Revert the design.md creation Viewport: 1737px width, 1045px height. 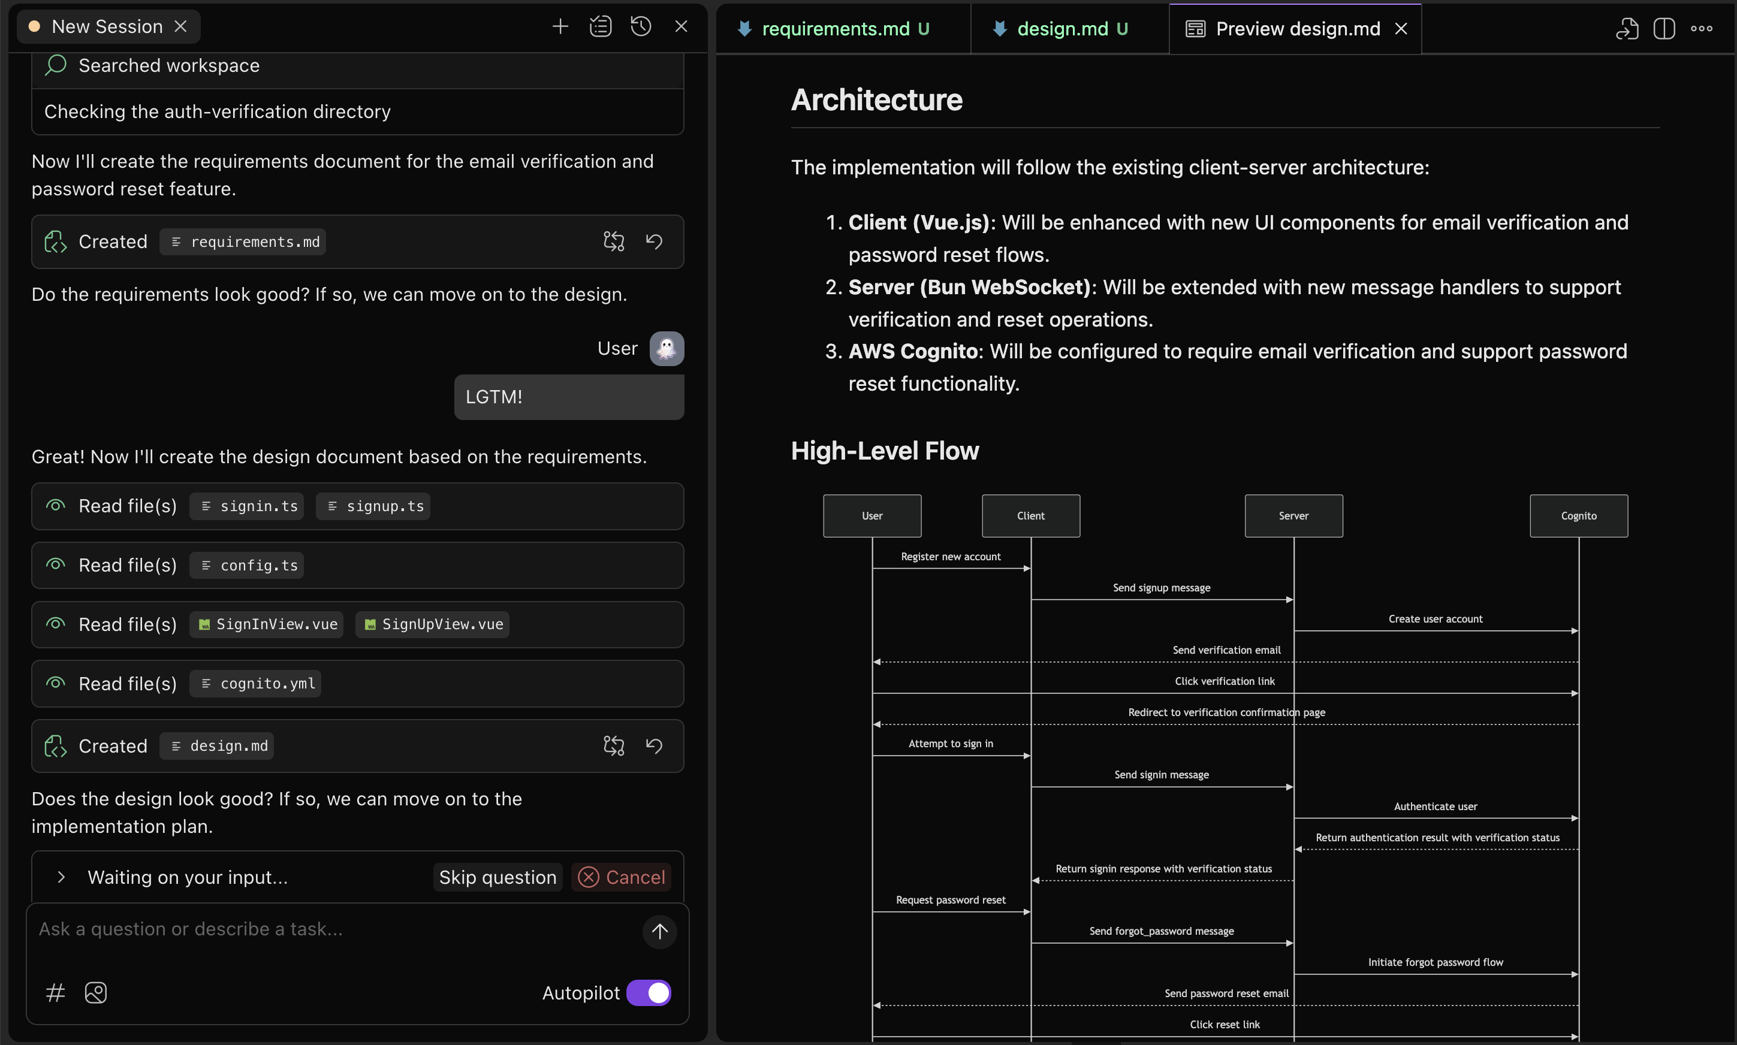coord(654,746)
